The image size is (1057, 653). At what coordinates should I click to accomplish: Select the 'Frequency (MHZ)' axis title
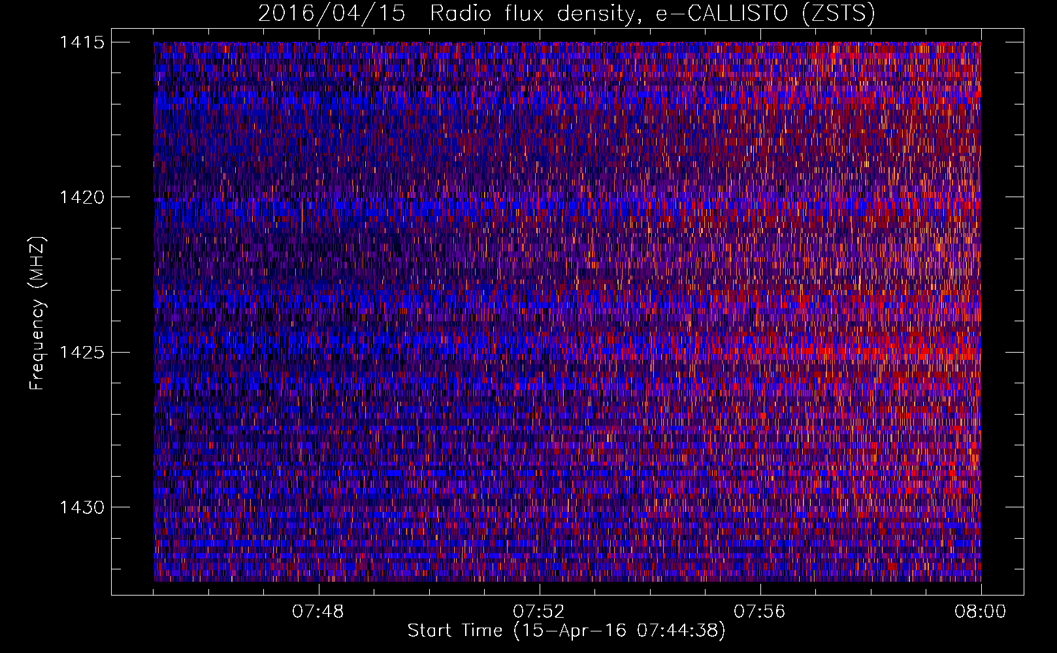(x=37, y=313)
